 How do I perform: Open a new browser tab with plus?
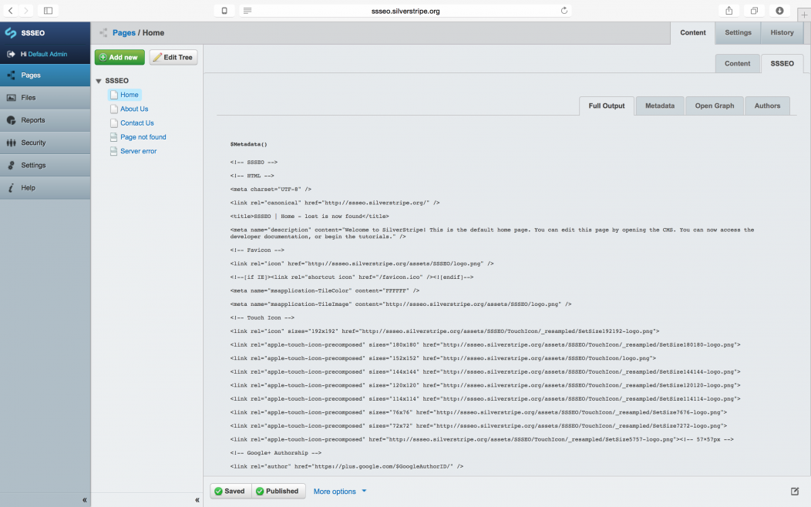[804, 15]
